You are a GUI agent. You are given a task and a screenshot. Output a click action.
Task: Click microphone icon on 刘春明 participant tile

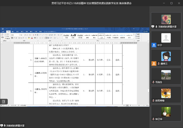[x=156, y=27]
